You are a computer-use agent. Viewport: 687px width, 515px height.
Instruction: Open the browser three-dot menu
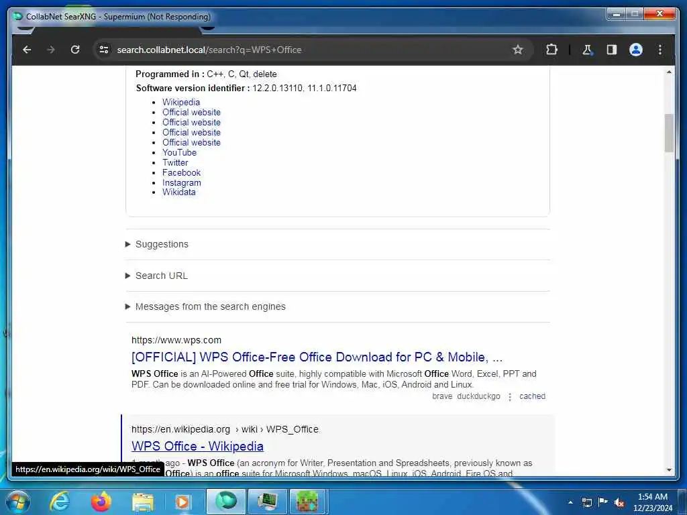660,50
